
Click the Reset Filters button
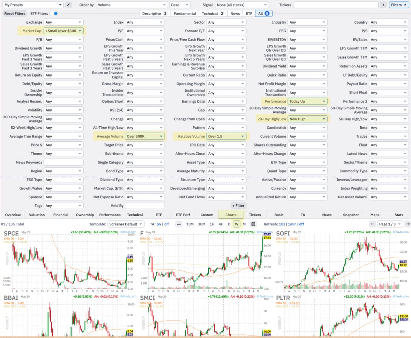(x=15, y=13)
